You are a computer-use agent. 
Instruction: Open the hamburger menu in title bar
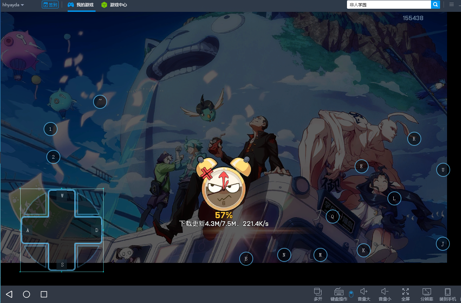[451, 5]
